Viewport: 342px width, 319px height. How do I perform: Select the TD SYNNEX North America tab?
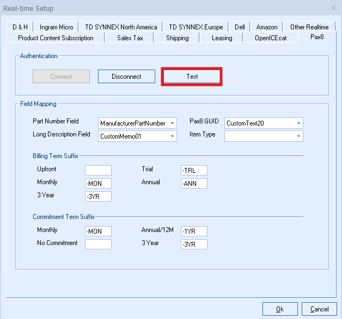click(120, 27)
